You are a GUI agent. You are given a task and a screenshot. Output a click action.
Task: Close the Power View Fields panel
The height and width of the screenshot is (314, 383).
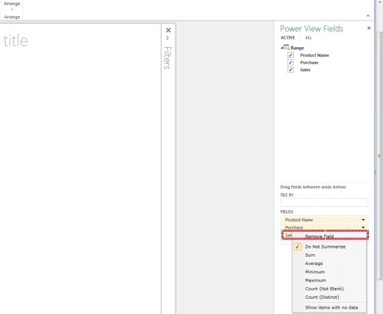coord(369,28)
